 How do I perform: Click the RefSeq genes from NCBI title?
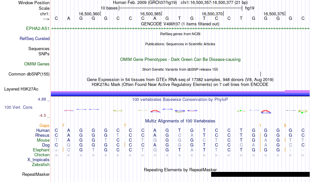tap(180, 34)
